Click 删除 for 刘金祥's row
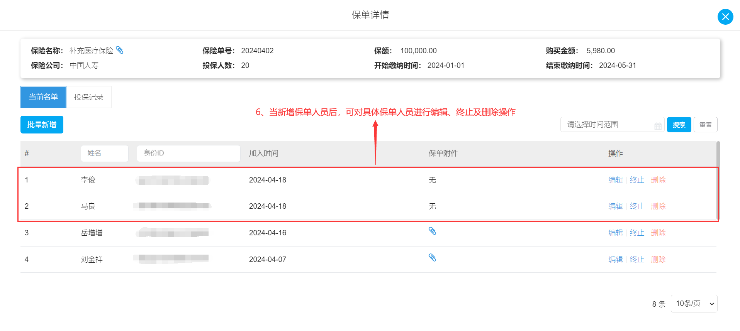The width and height of the screenshot is (740, 331). 658,259
